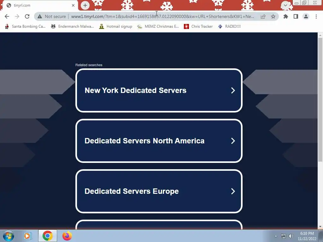Click the Related searches label
This screenshot has height=242, width=323.
coord(89,65)
